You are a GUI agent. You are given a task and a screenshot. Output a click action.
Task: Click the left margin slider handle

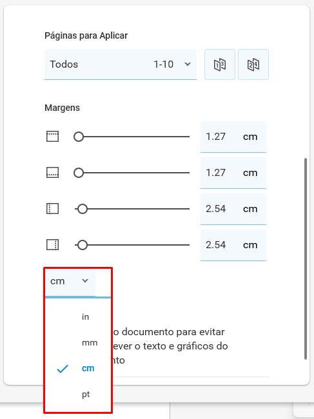(83, 209)
